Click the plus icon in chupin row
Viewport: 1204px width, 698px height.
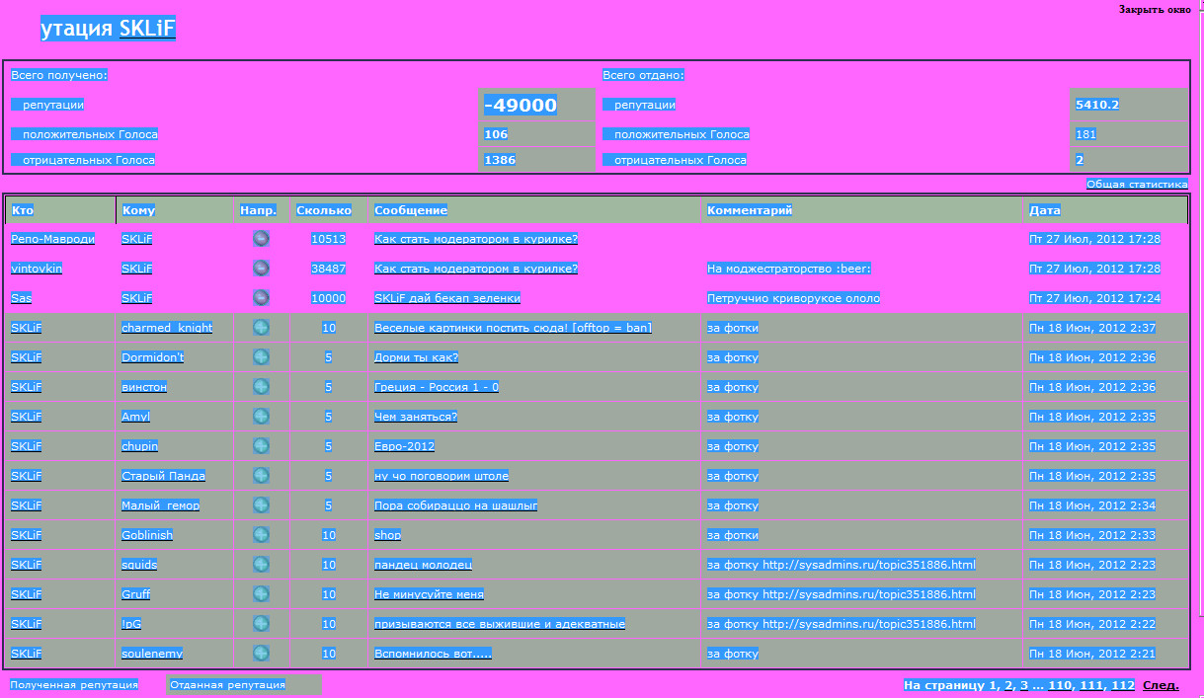261,445
